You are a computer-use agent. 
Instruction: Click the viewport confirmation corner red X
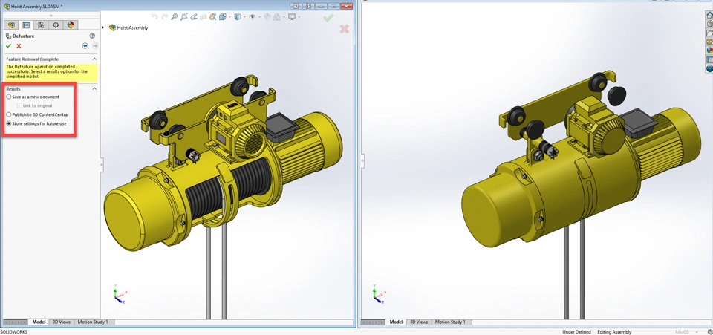click(344, 29)
